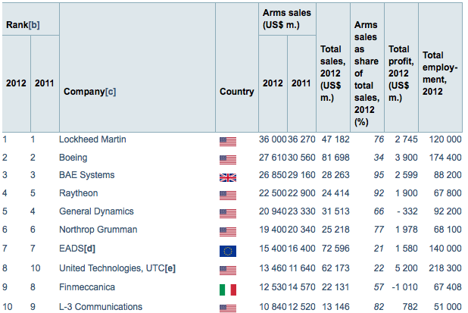Click the Italian flag next to Finmeccanica
468x313 pixels.
(x=227, y=290)
